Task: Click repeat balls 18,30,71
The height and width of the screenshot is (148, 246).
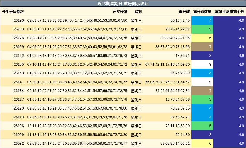Action: tap(183, 56)
